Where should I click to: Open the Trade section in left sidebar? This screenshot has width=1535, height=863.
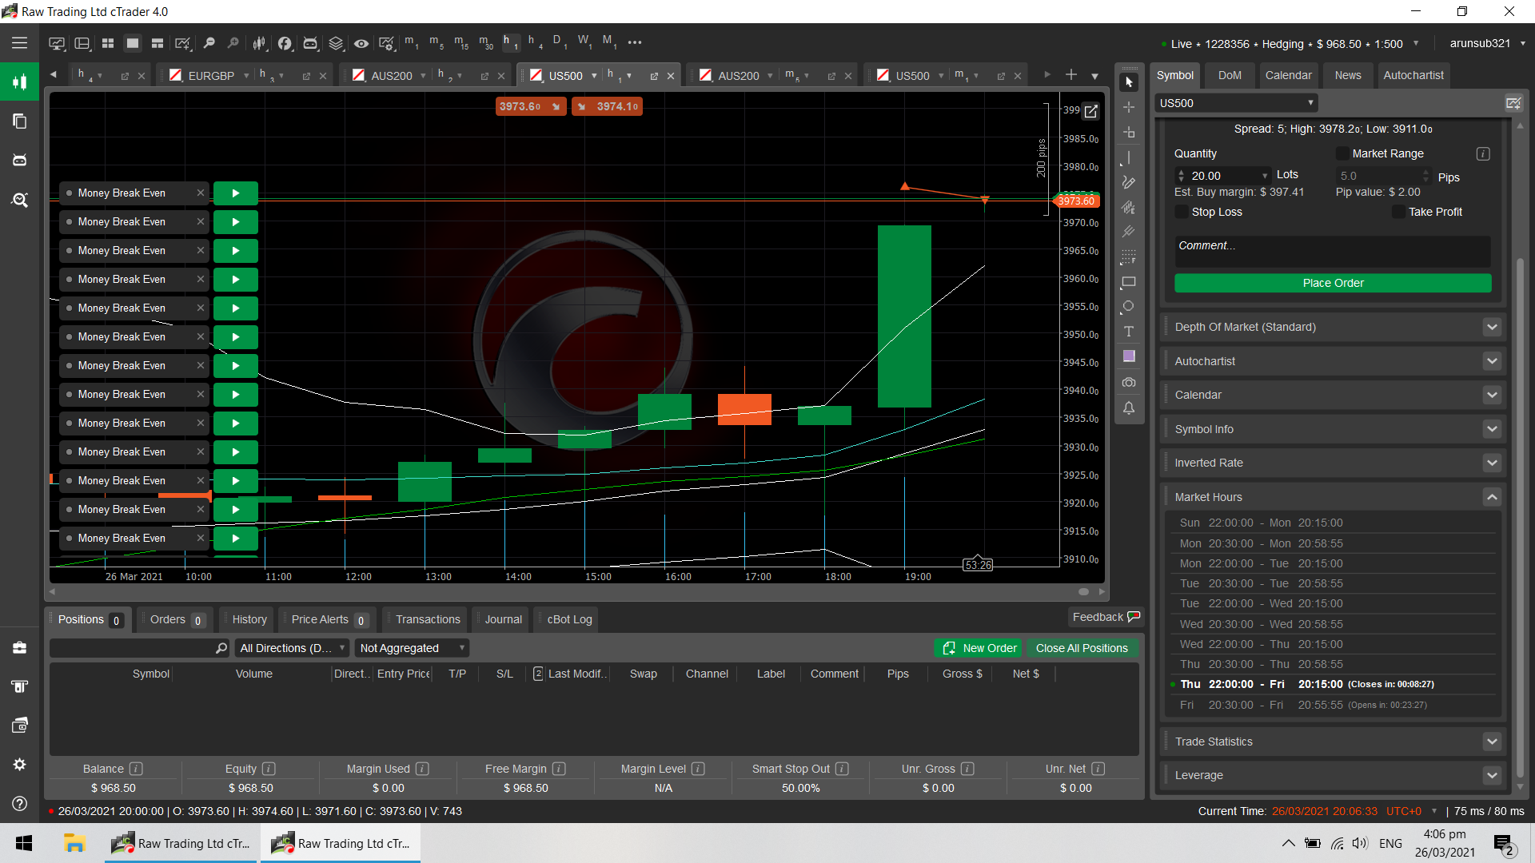tap(19, 82)
